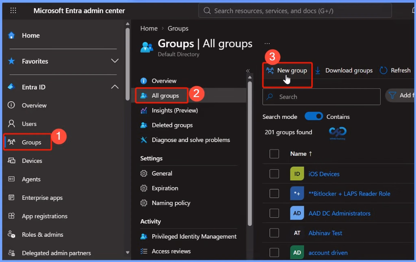
Task: Open Naming policy settings item
Action: pyautogui.click(x=171, y=203)
